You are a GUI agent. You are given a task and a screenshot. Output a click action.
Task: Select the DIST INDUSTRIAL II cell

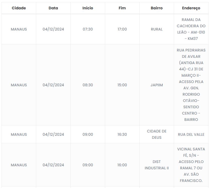[157, 165]
